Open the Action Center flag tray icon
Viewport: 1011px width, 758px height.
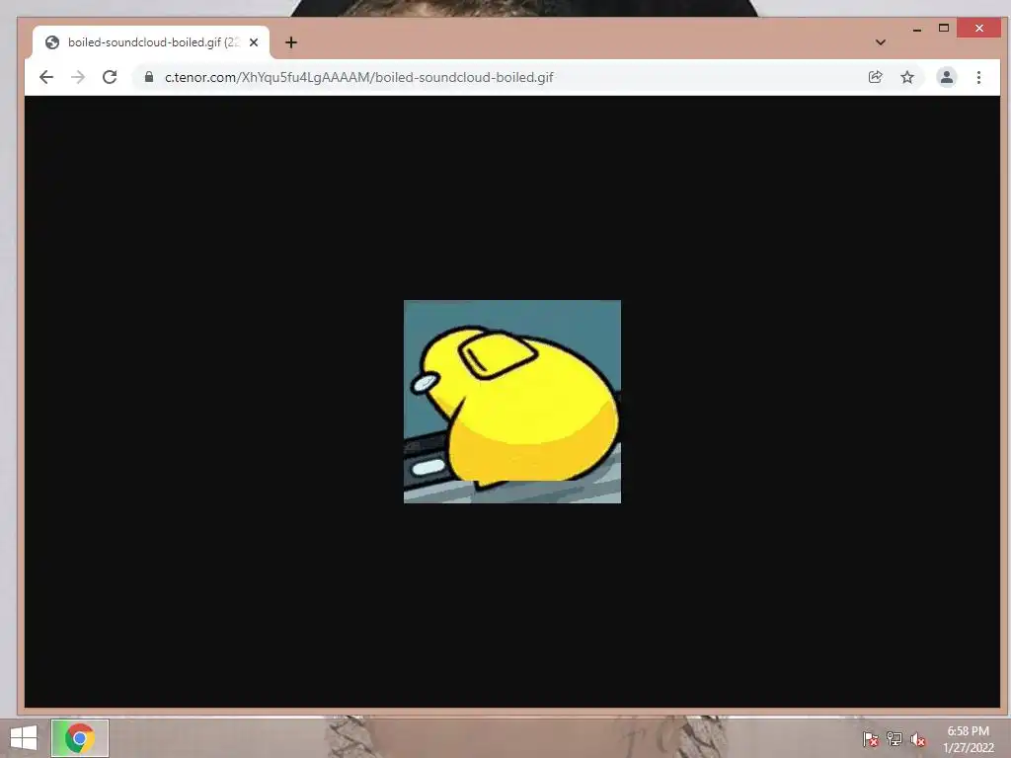[x=871, y=739]
